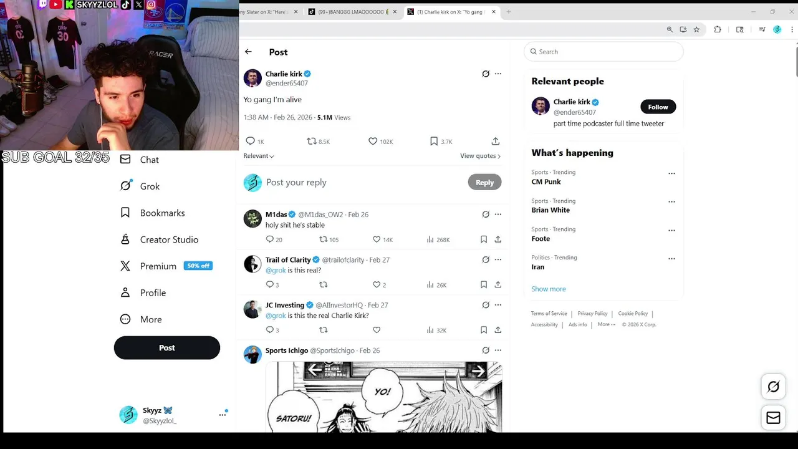798x449 pixels.
Task: Click the X search input field
Action: 603,52
